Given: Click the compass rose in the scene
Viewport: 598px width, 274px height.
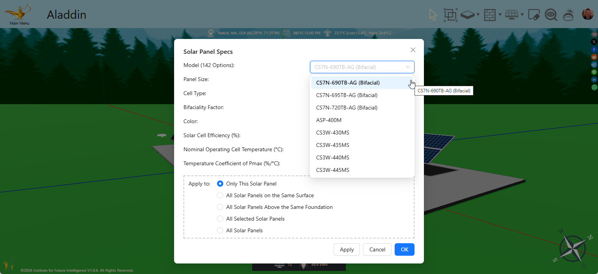Looking at the screenshot, I should coord(573,248).
